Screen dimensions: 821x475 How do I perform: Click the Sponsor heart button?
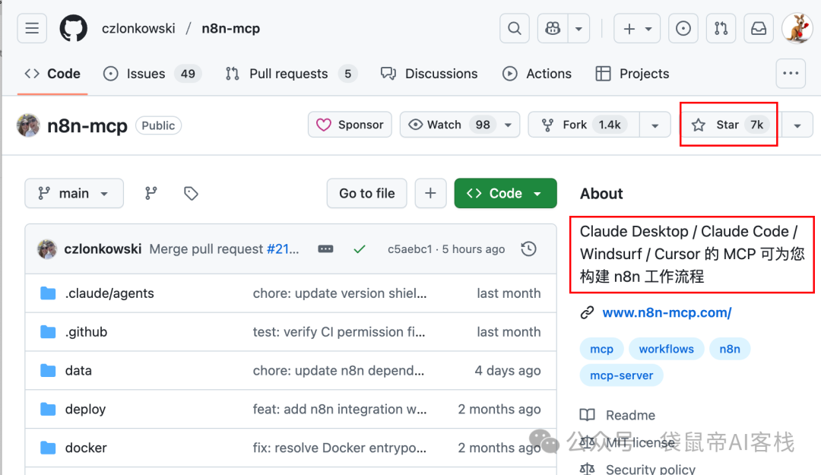pos(350,125)
